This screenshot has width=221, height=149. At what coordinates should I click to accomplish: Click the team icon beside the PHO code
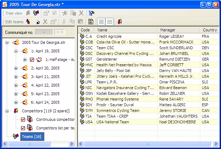(x=82, y=99)
